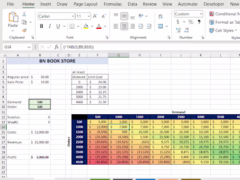Expand the Custom number format dropdown
Screen dimensions: 240x180
point(201,14)
